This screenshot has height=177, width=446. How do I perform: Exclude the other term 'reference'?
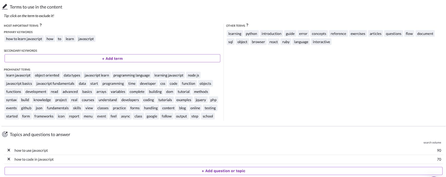point(338,34)
